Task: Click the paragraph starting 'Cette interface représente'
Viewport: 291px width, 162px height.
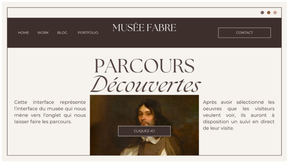Action: [x=50, y=112]
